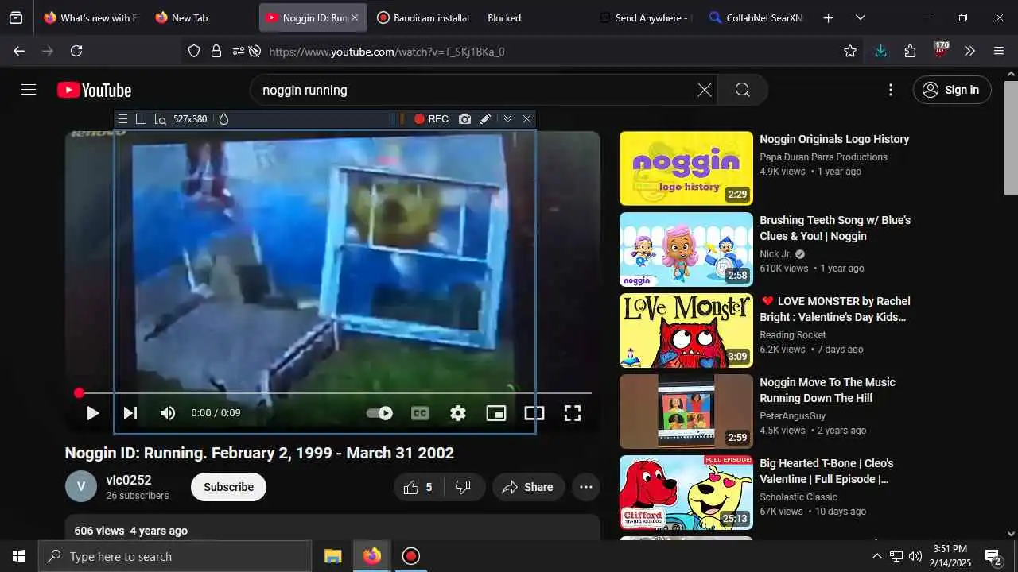The height and width of the screenshot is (572, 1018).
Task: Open Big Hearted T-Bone Clifford thumbnail
Action: [x=686, y=493]
